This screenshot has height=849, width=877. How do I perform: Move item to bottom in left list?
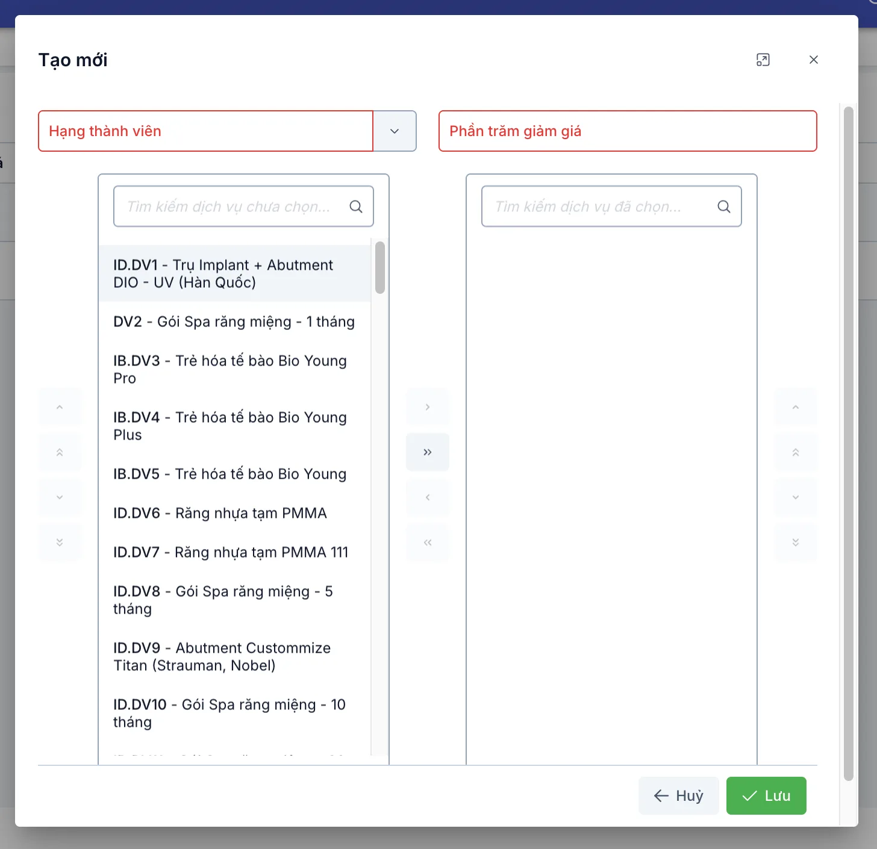(60, 543)
